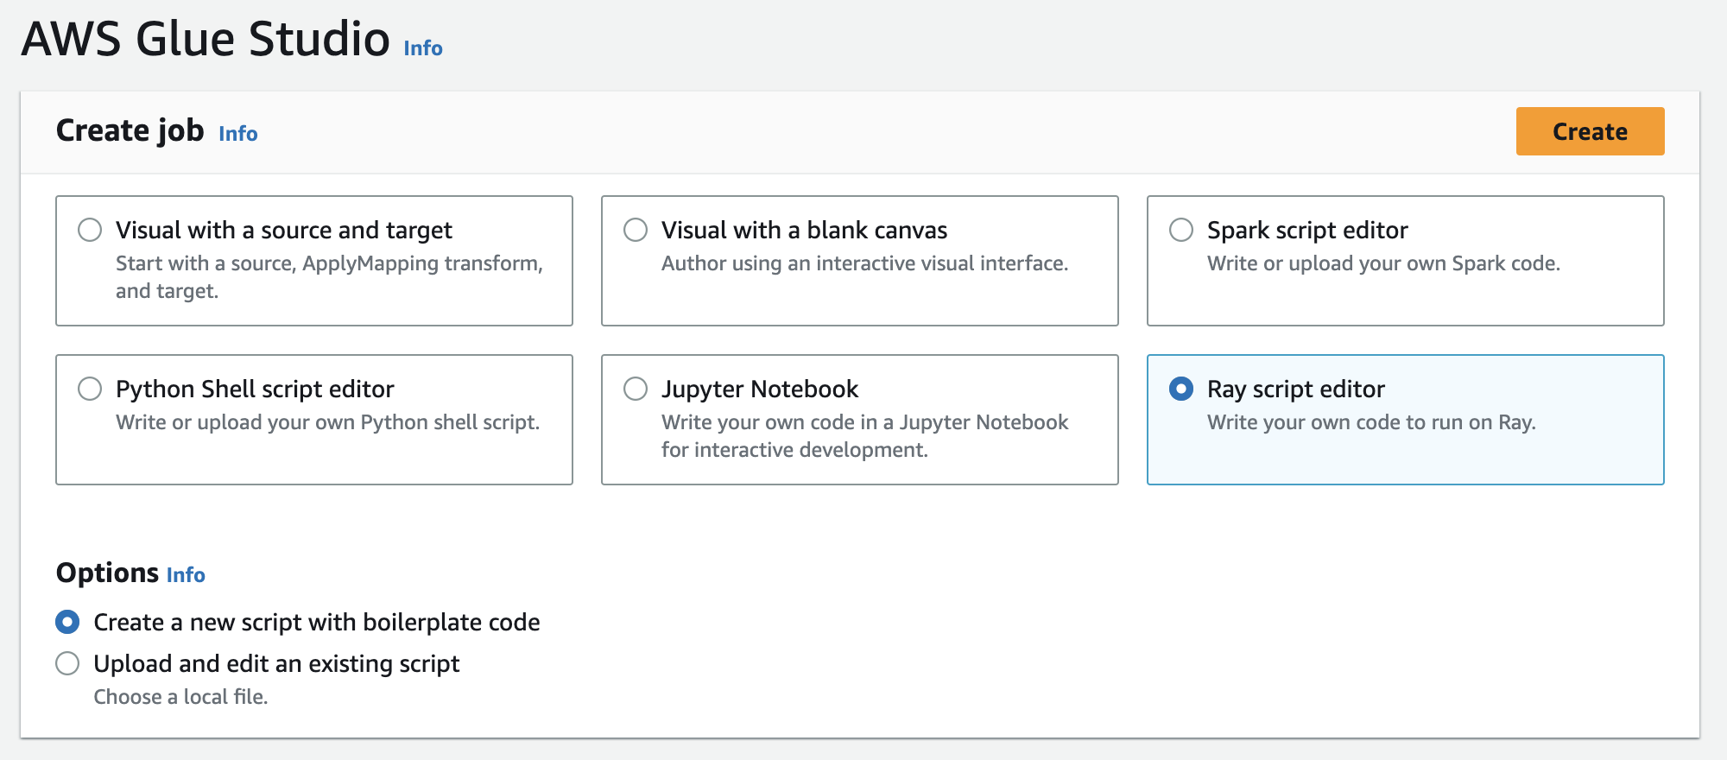Click the Python Shell script editor description
This screenshot has width=1727, height=760.
(327, 422)
